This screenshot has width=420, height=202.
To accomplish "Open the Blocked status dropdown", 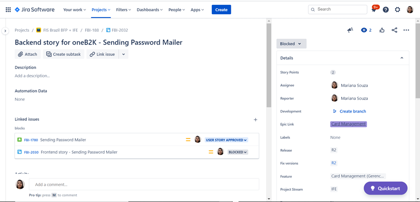I will 291,44.
